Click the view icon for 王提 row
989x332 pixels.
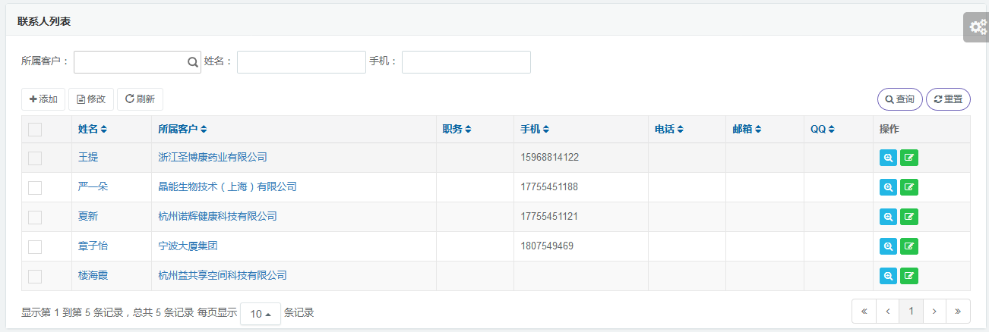(888, 158)
